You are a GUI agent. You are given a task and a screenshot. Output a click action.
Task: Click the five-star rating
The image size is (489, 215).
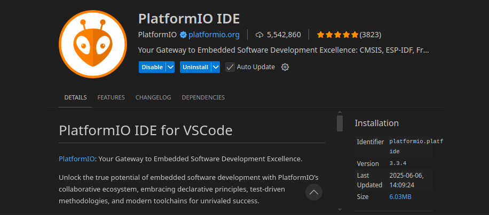[337, 35]
